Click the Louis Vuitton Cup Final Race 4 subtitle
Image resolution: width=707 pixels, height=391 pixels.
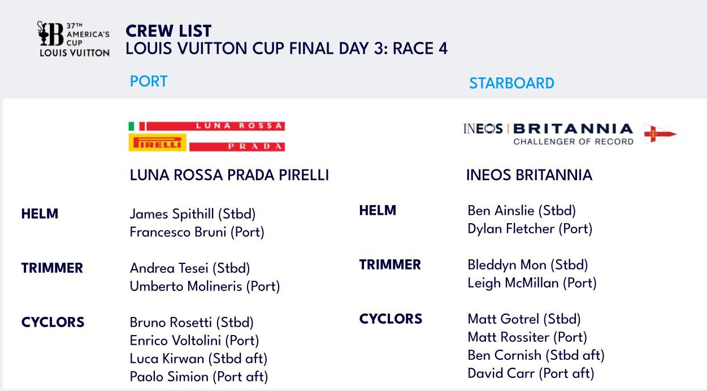(287, 49)
